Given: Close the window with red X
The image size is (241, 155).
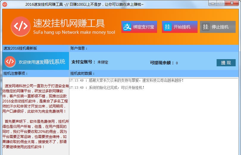Looking at the screenshot, I should [x=232, y=3].
